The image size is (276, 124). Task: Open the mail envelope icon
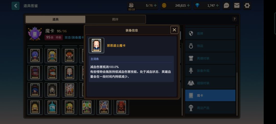(237, 6)
